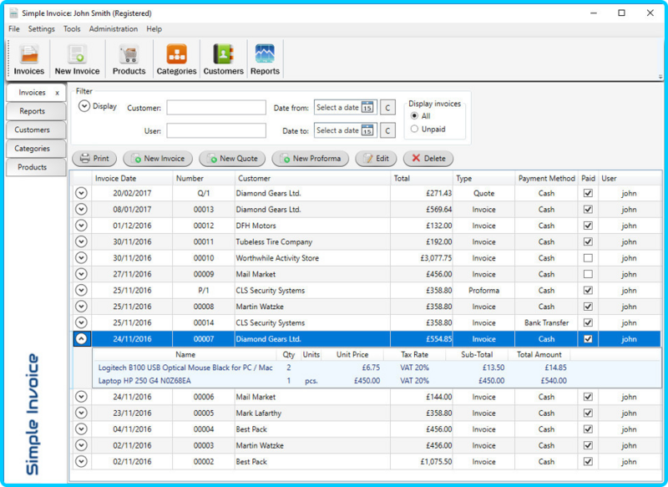Open the Help menu
Image resolution: width=668 pixels, height=487 pixels.
(154, 29)
